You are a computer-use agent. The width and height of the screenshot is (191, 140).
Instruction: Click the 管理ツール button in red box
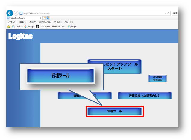point(115,111)
